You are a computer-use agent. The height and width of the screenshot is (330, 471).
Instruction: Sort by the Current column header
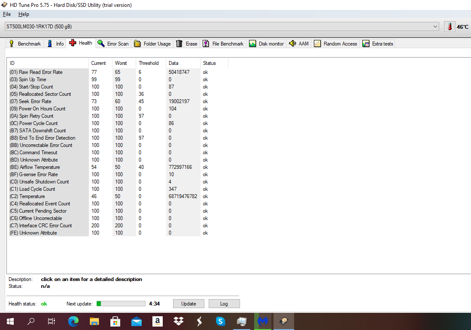(x=100, y=63)
